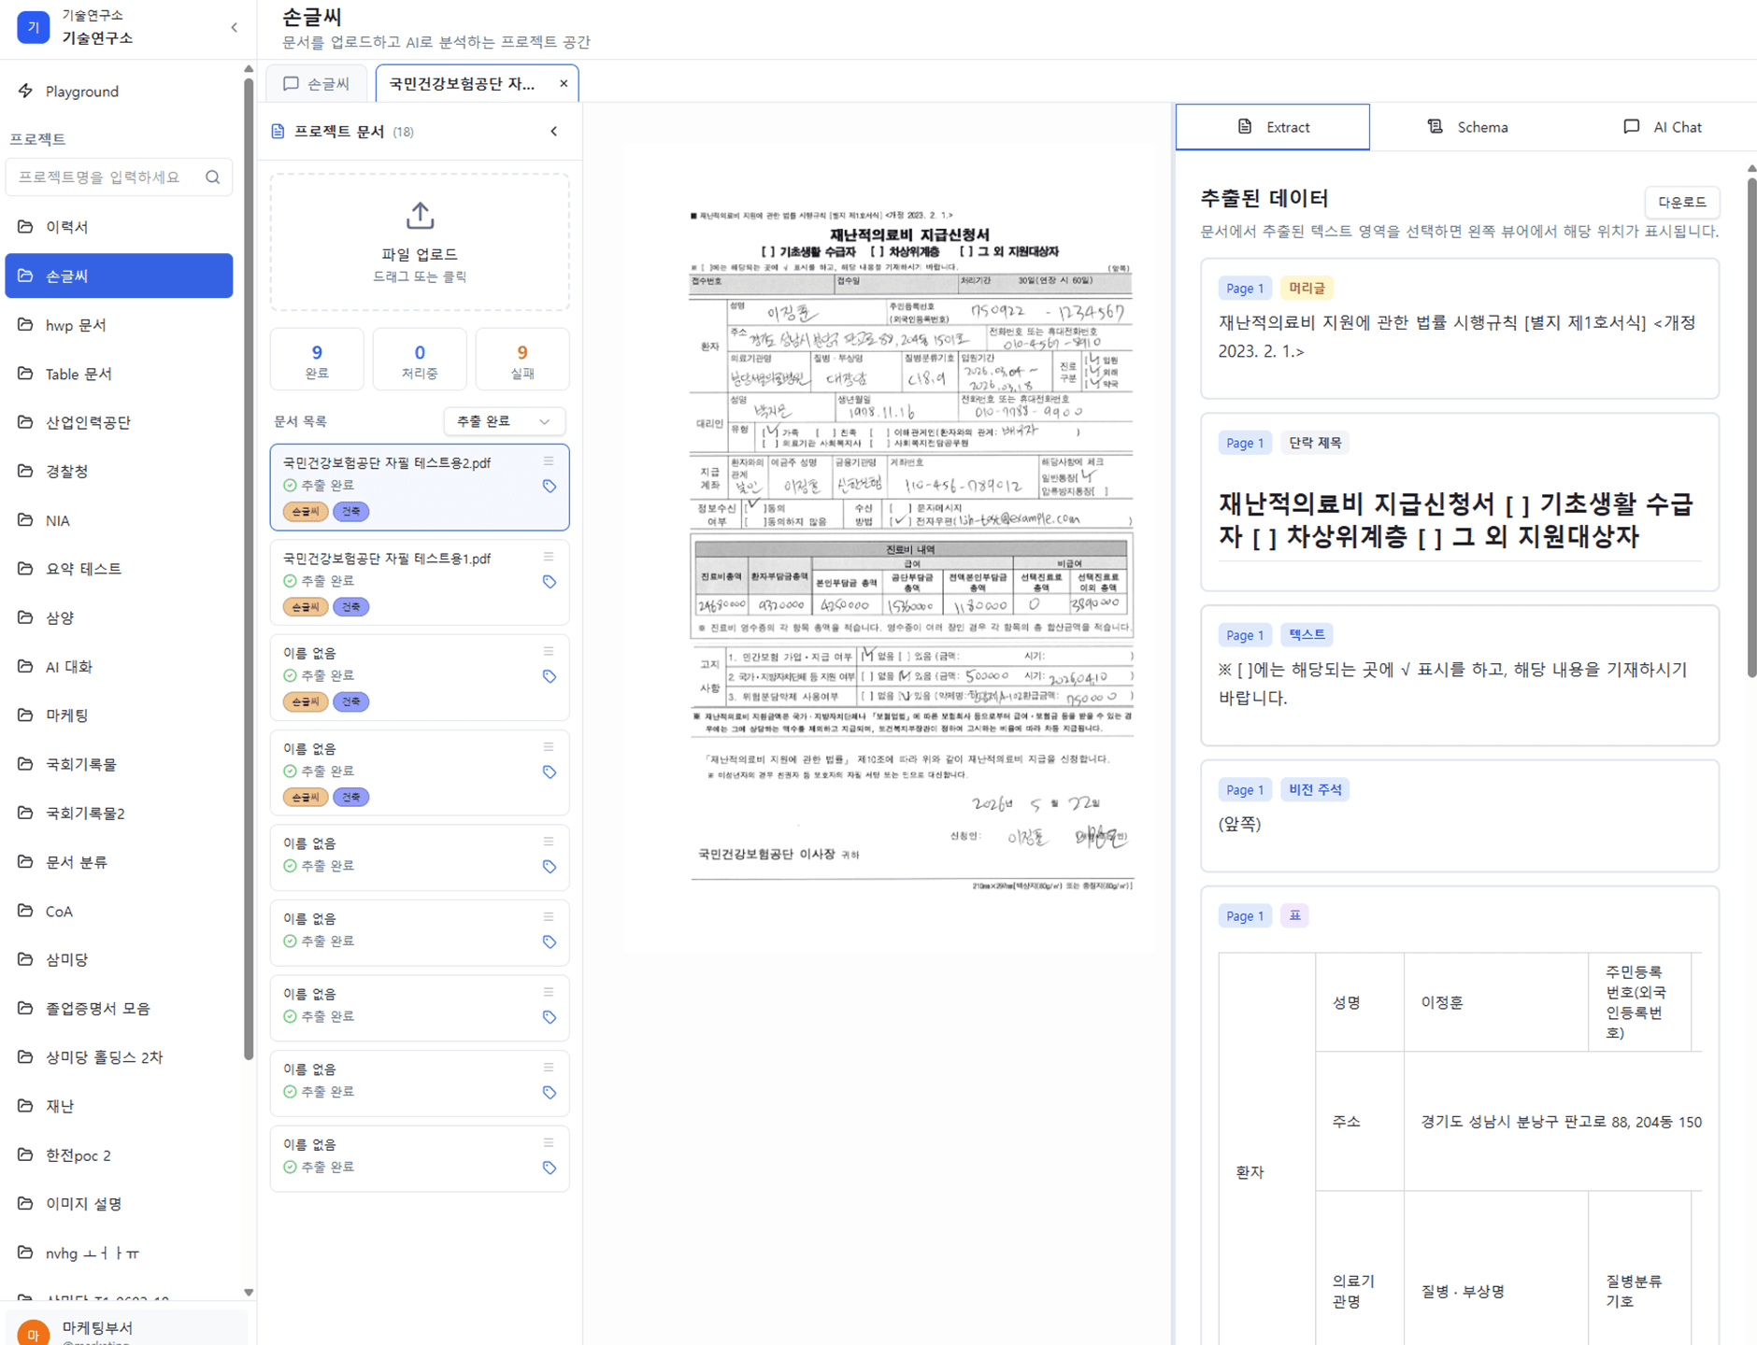1757x1345 pixels.
Task: Click the NIA folder icon
Action: (x=25, y=520)
